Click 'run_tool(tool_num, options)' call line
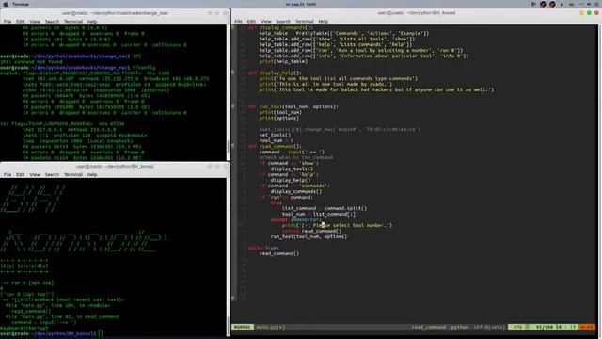This screenshot has width=602, height=339. [x=309, y=236]
